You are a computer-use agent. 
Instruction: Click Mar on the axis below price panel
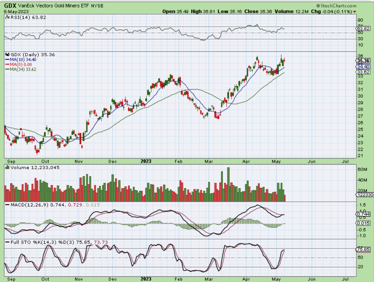tap(209, 161)
